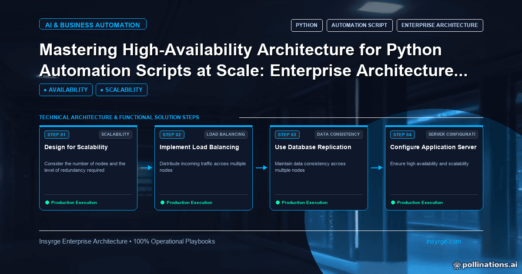Screen dimensions: 522x274
Task: Click the Implement Load Balancing title
Action: click(199, 147)
